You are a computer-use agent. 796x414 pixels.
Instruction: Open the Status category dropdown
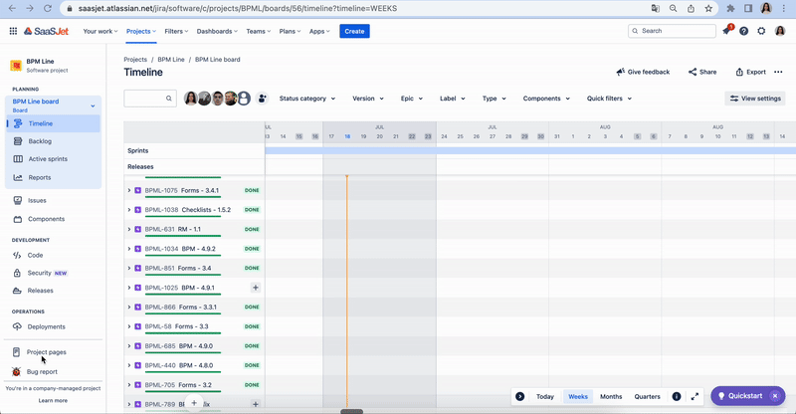point(306,99)
